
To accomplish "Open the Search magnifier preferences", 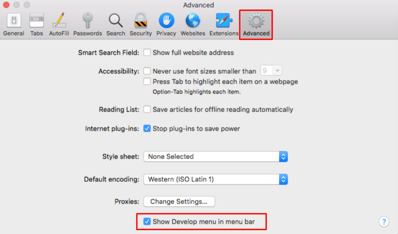I will [x=116, y=25].
